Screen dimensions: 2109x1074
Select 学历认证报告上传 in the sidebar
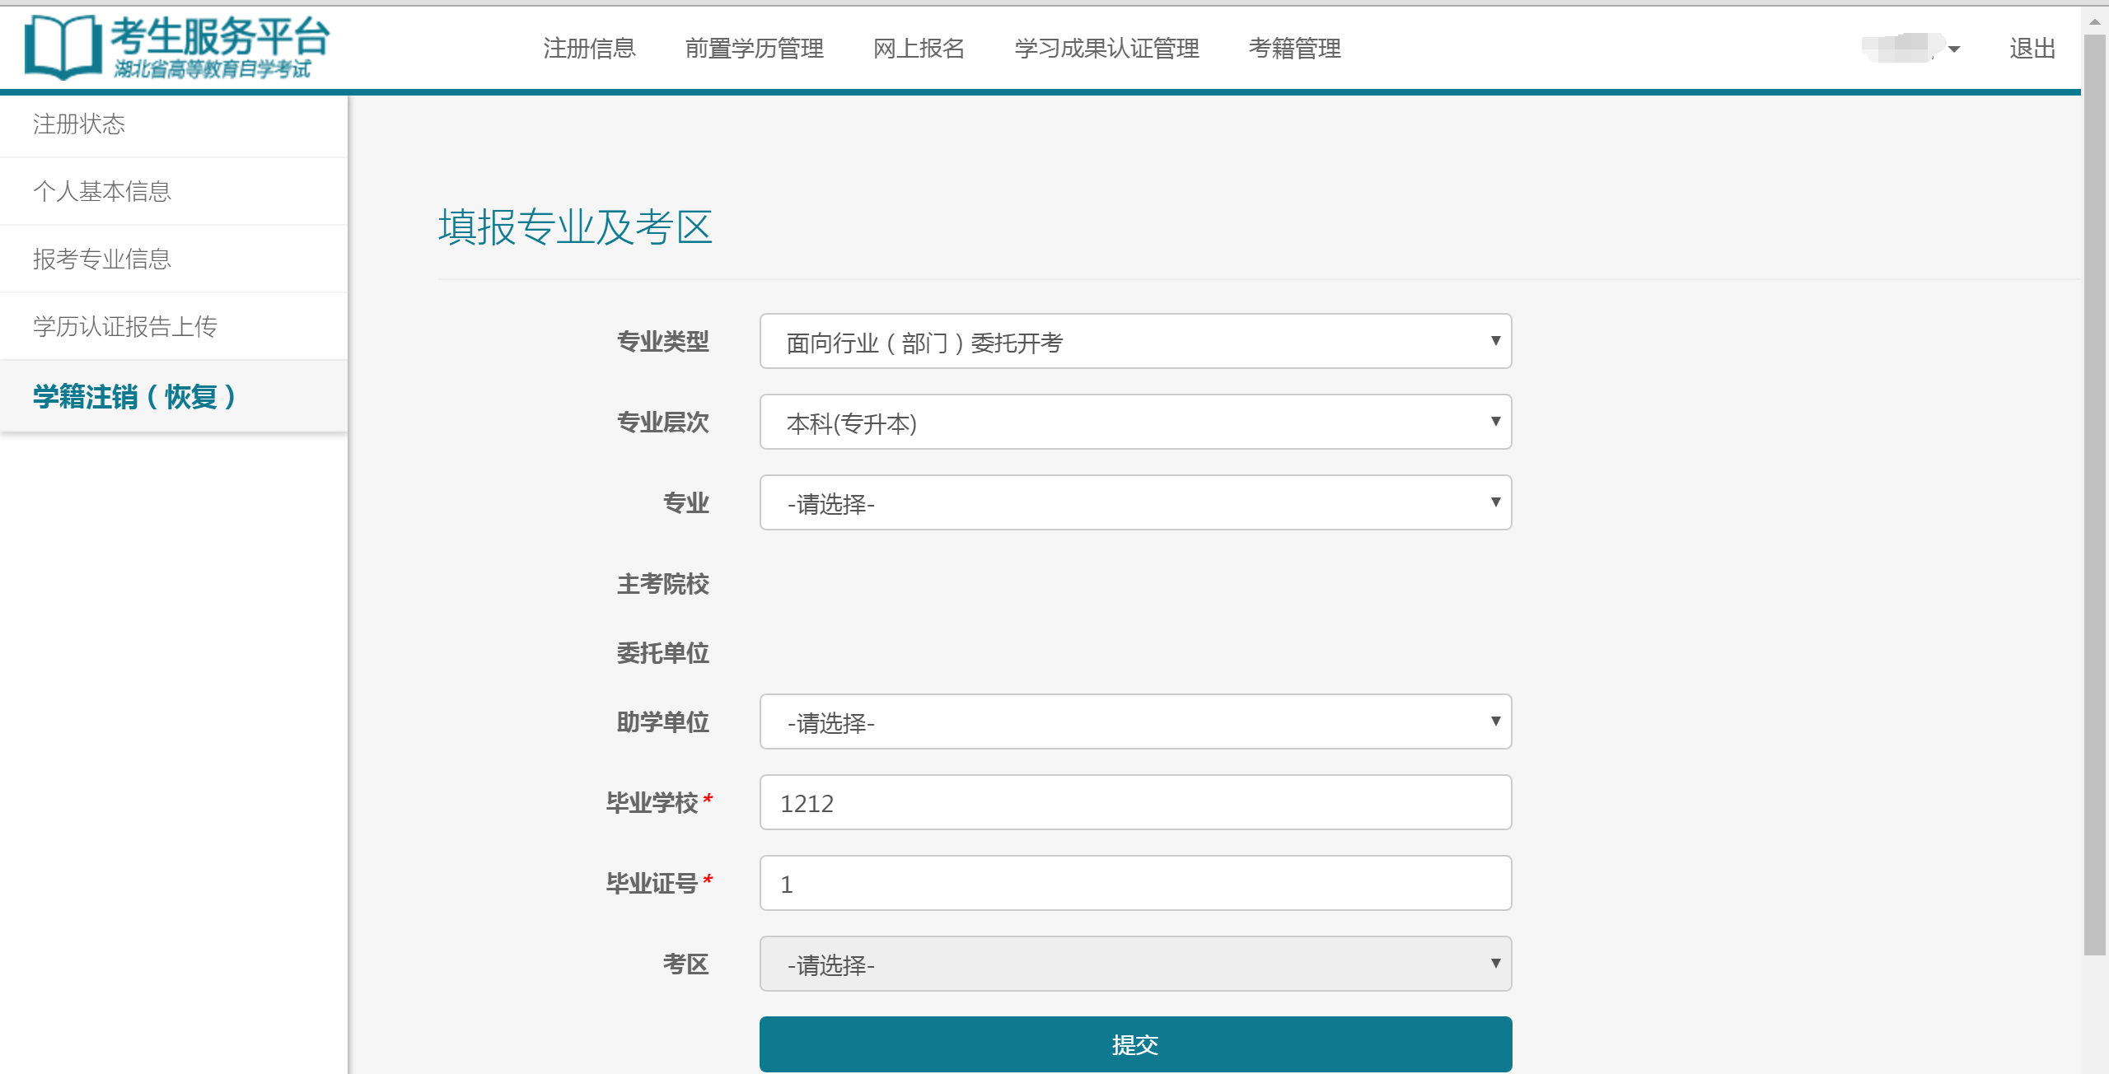click(174, 326)
